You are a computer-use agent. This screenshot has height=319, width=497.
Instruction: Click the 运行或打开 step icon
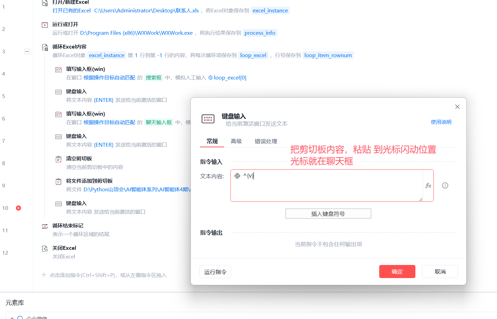pos(45,25)
